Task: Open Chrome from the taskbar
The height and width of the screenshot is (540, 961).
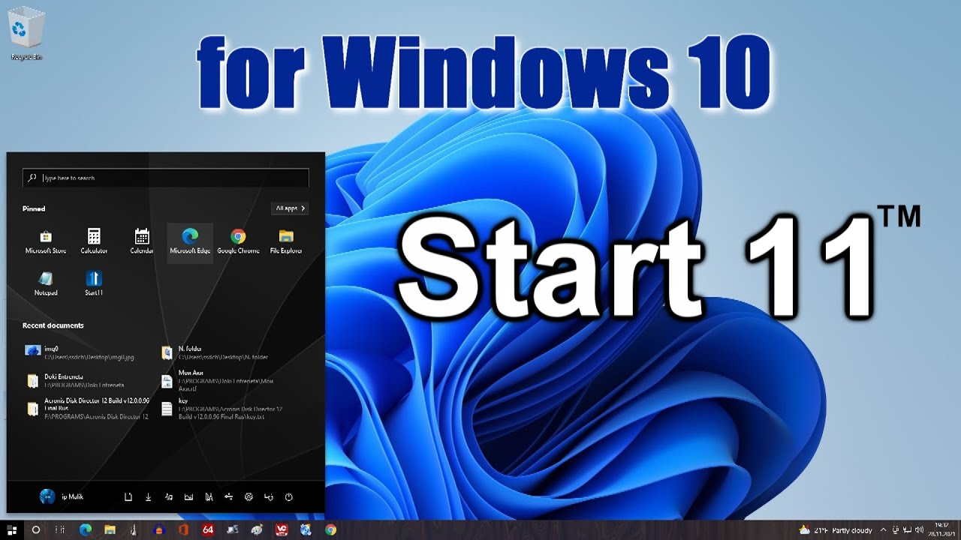Action: coord(330,530)
